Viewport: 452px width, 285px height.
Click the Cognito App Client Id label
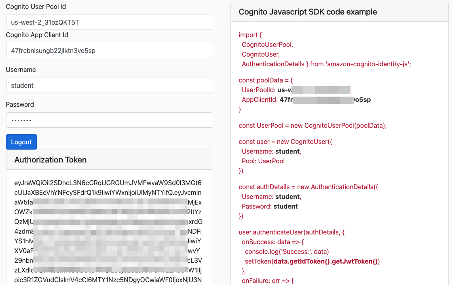coord(37,35)
